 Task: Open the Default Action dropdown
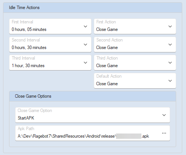[x=135, y=81]
